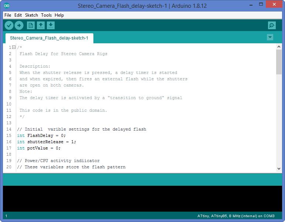Open the Edit menu
Screen dimensions: 285x222
tap(18, 15)
